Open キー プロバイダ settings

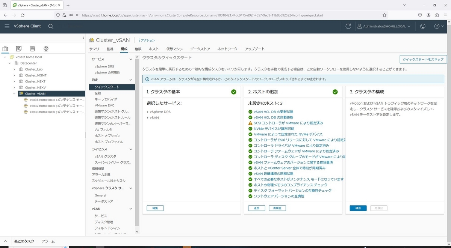tap(106, 99)
